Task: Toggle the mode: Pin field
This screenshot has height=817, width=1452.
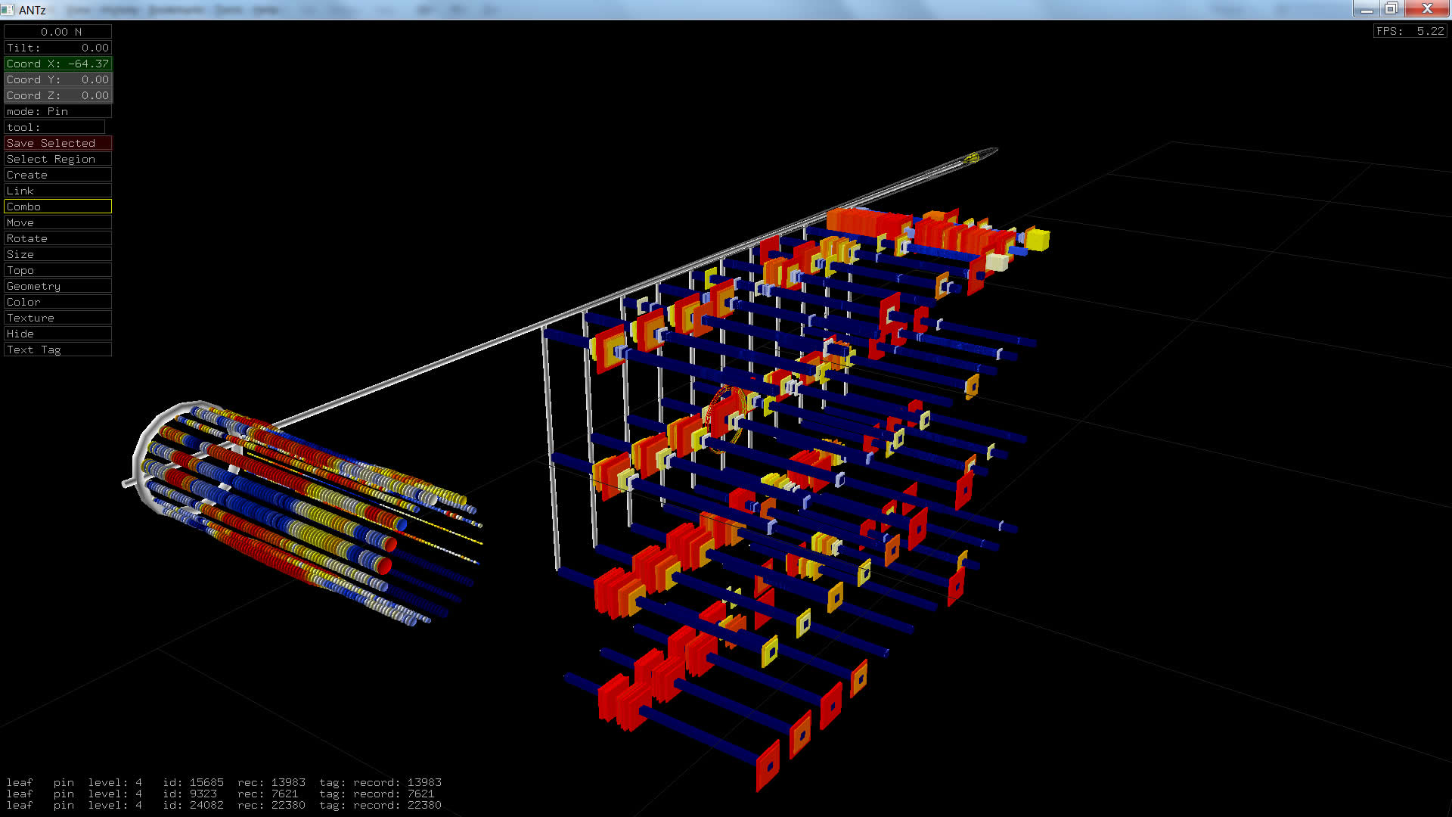Action: [57, 111]
